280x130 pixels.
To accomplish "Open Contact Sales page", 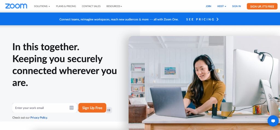I will click(x=91, y=6).
